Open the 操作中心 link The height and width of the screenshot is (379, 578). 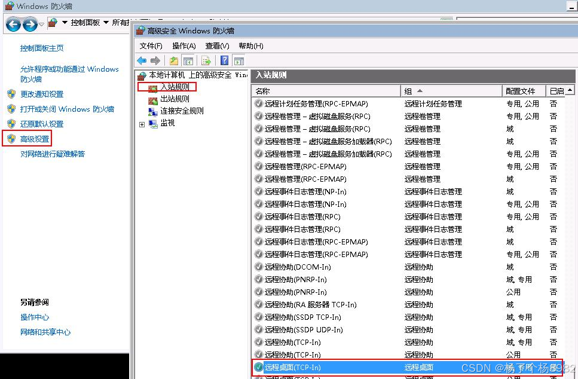35,317
